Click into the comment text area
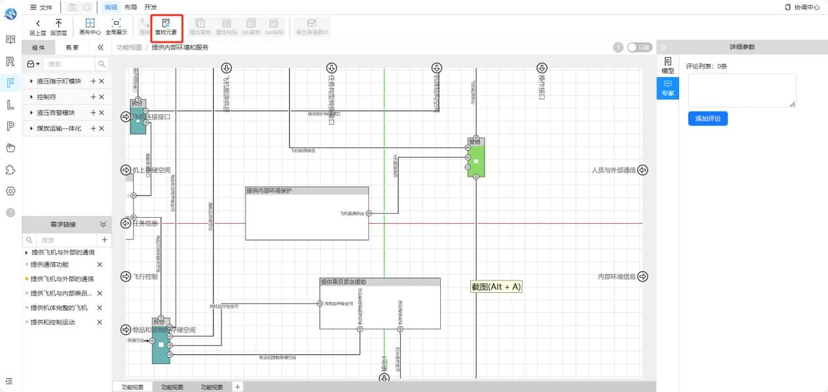This screenshot has width=828, height=392. (x=742, y=91)
